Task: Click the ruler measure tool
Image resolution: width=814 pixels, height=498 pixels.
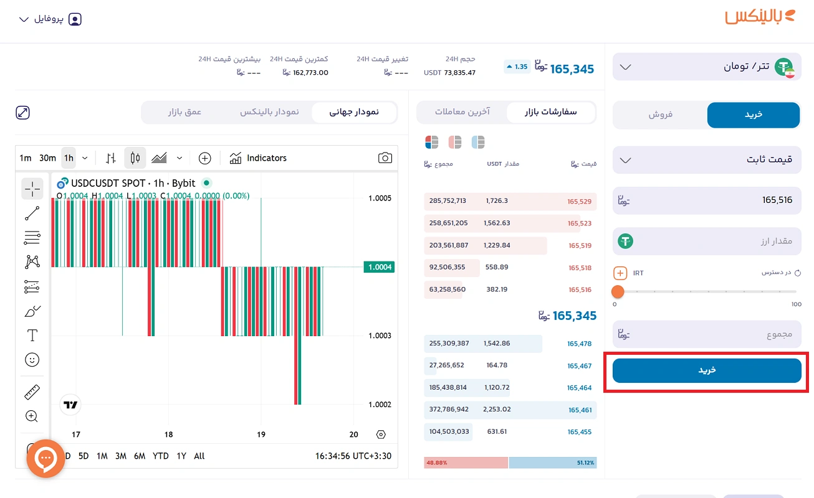Action: point(32,392)
